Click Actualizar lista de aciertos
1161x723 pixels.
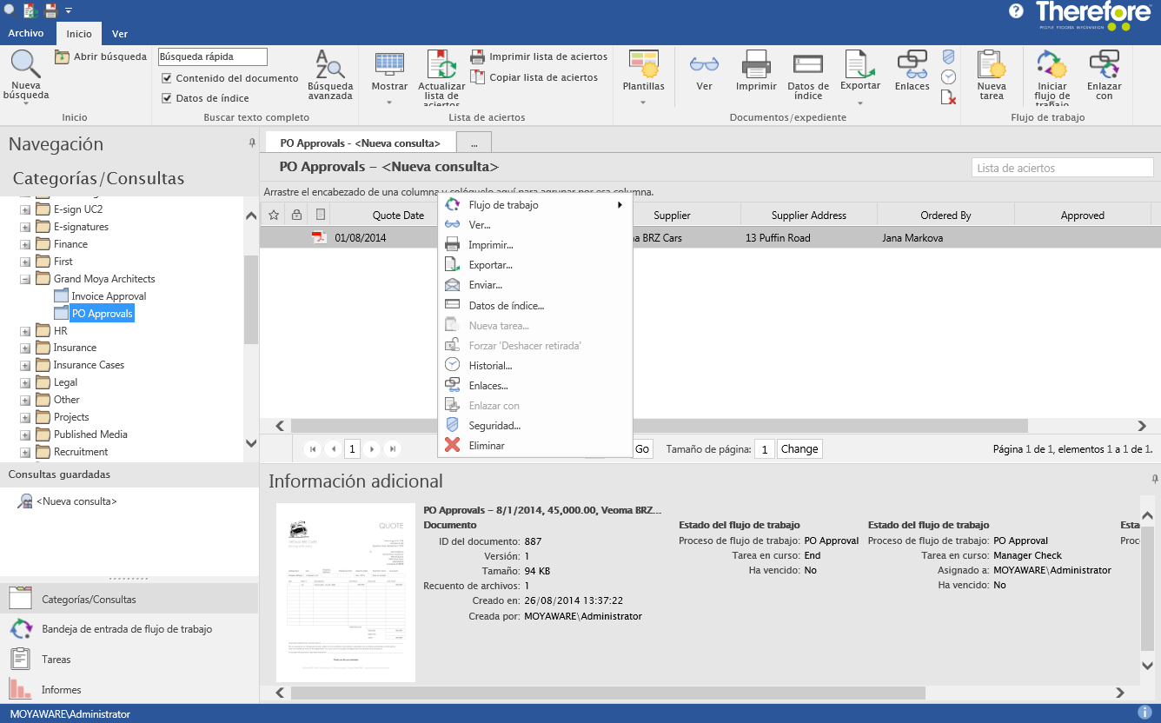click(x=441, y=78)
